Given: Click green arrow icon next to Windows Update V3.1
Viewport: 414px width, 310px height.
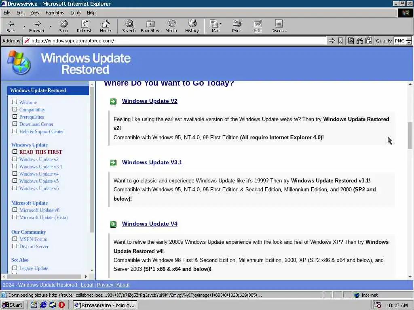Looking at the screenshot, I should click(113, 163).
